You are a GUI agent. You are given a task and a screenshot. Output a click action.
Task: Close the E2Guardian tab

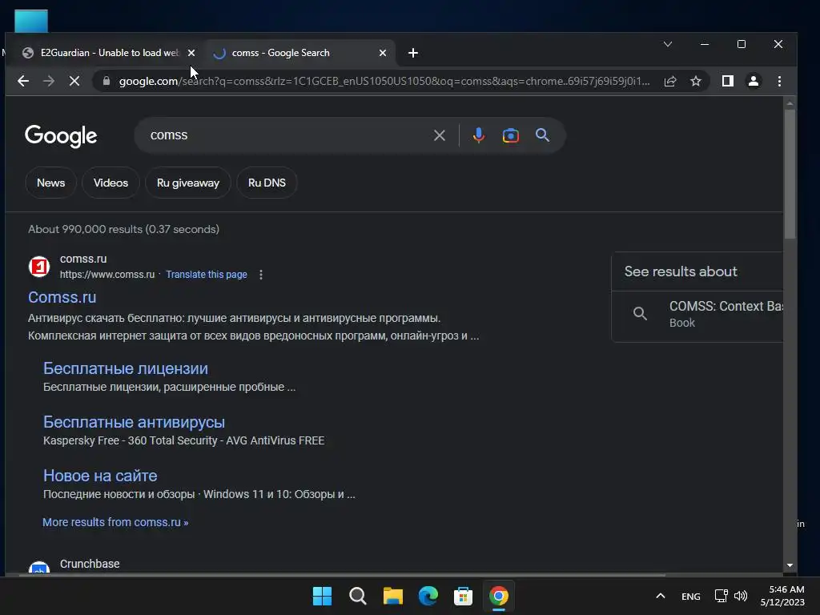(x=191, y=53)
